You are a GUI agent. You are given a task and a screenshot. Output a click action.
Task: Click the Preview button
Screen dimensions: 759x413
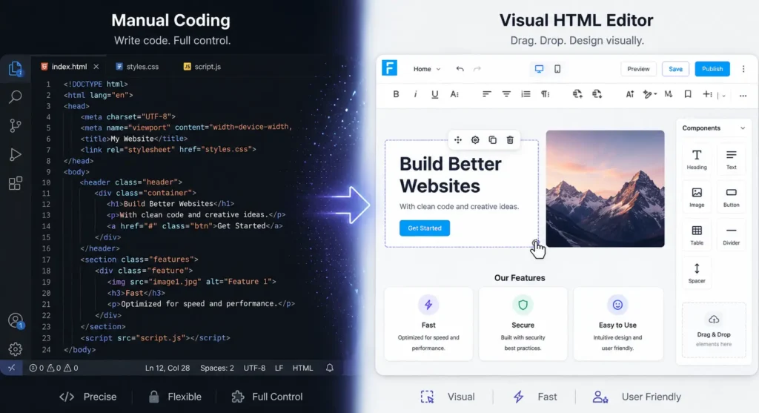638,69
